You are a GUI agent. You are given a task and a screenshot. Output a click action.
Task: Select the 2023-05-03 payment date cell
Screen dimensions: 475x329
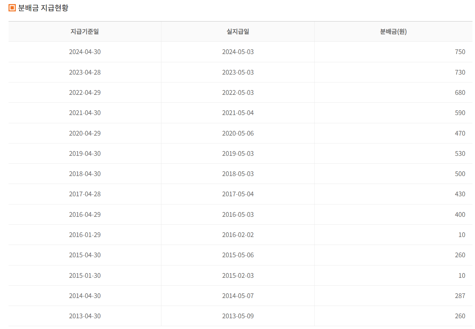point(238,72)
